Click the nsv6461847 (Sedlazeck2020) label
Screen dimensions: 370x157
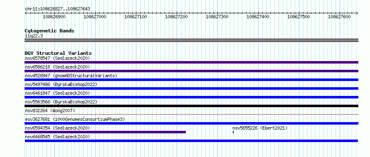[57, 93]
